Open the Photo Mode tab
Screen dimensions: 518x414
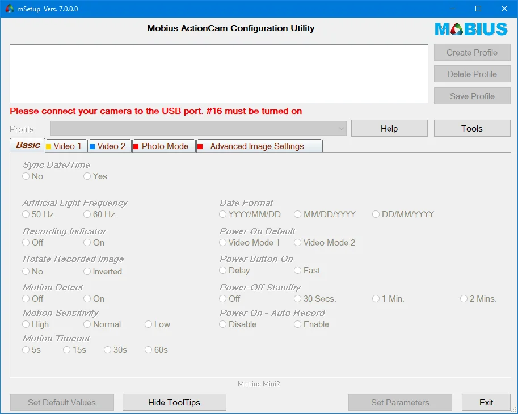[164, 146]
